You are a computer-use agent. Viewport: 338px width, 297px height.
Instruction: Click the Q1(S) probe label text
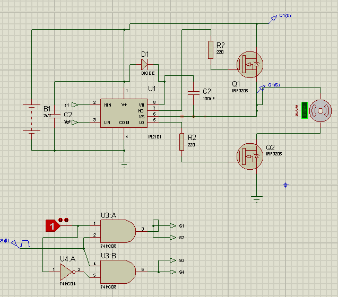point(274,85)
